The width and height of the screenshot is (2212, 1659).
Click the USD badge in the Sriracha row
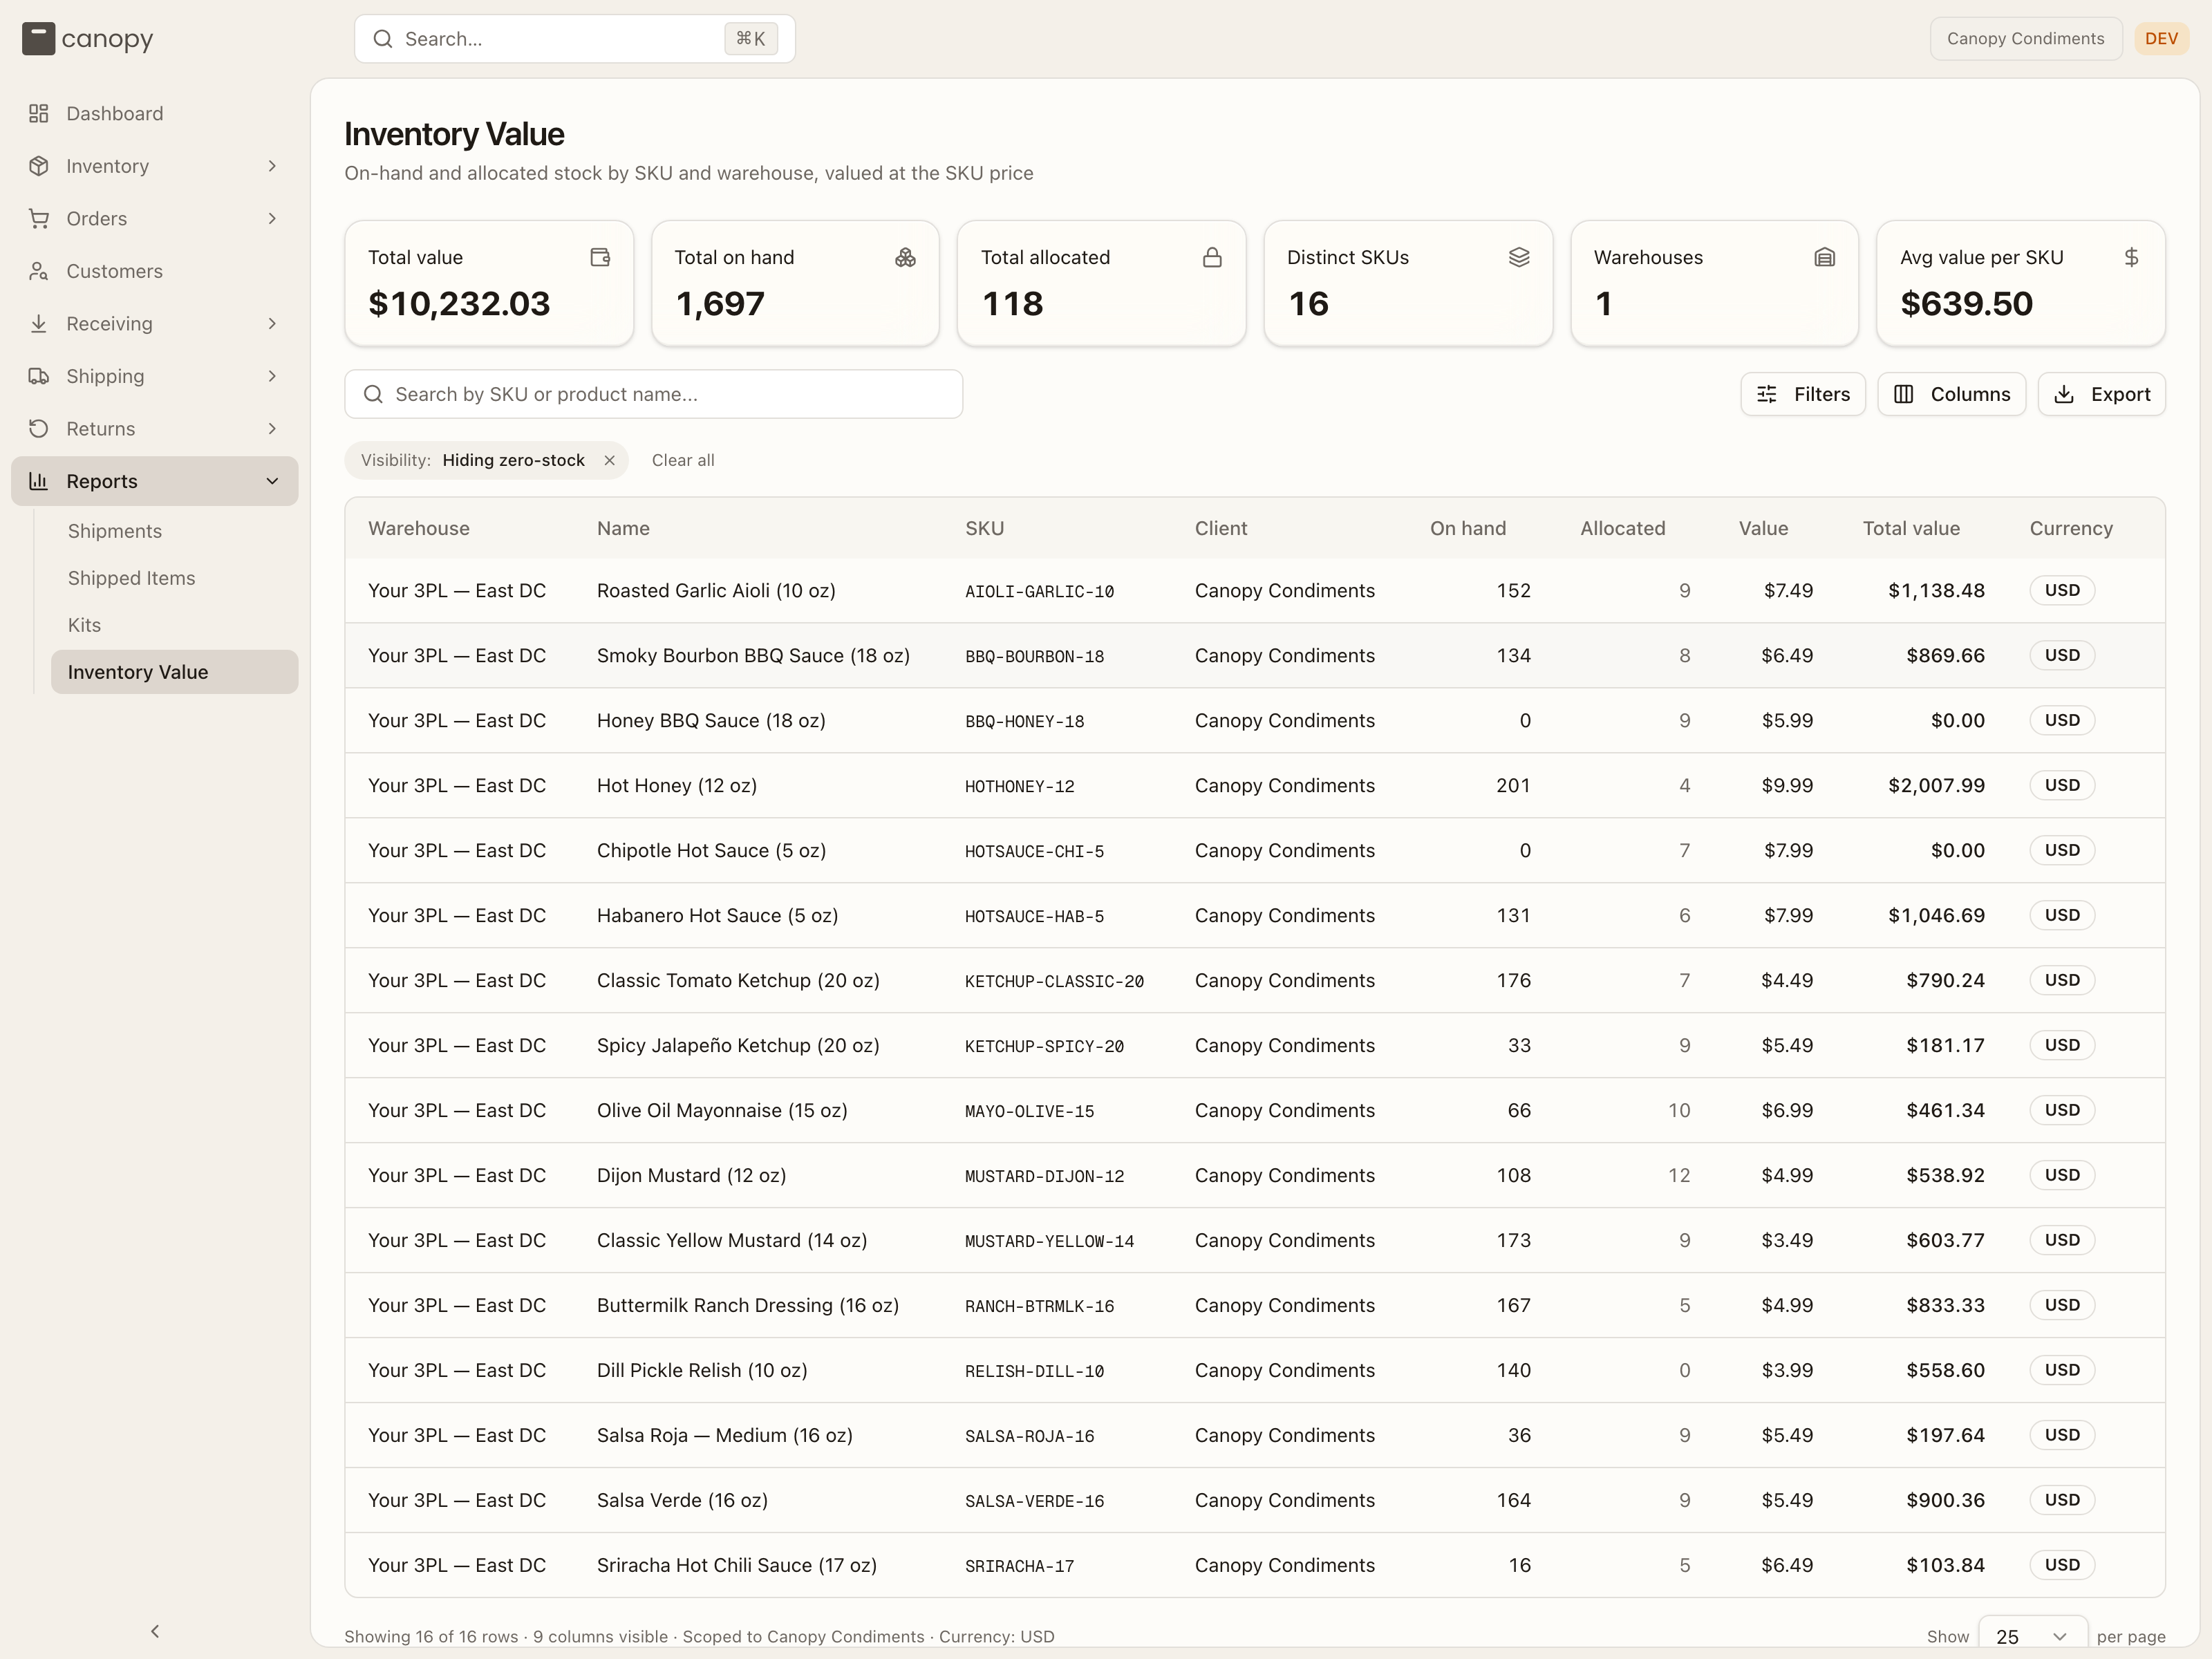(2061, 1565)
